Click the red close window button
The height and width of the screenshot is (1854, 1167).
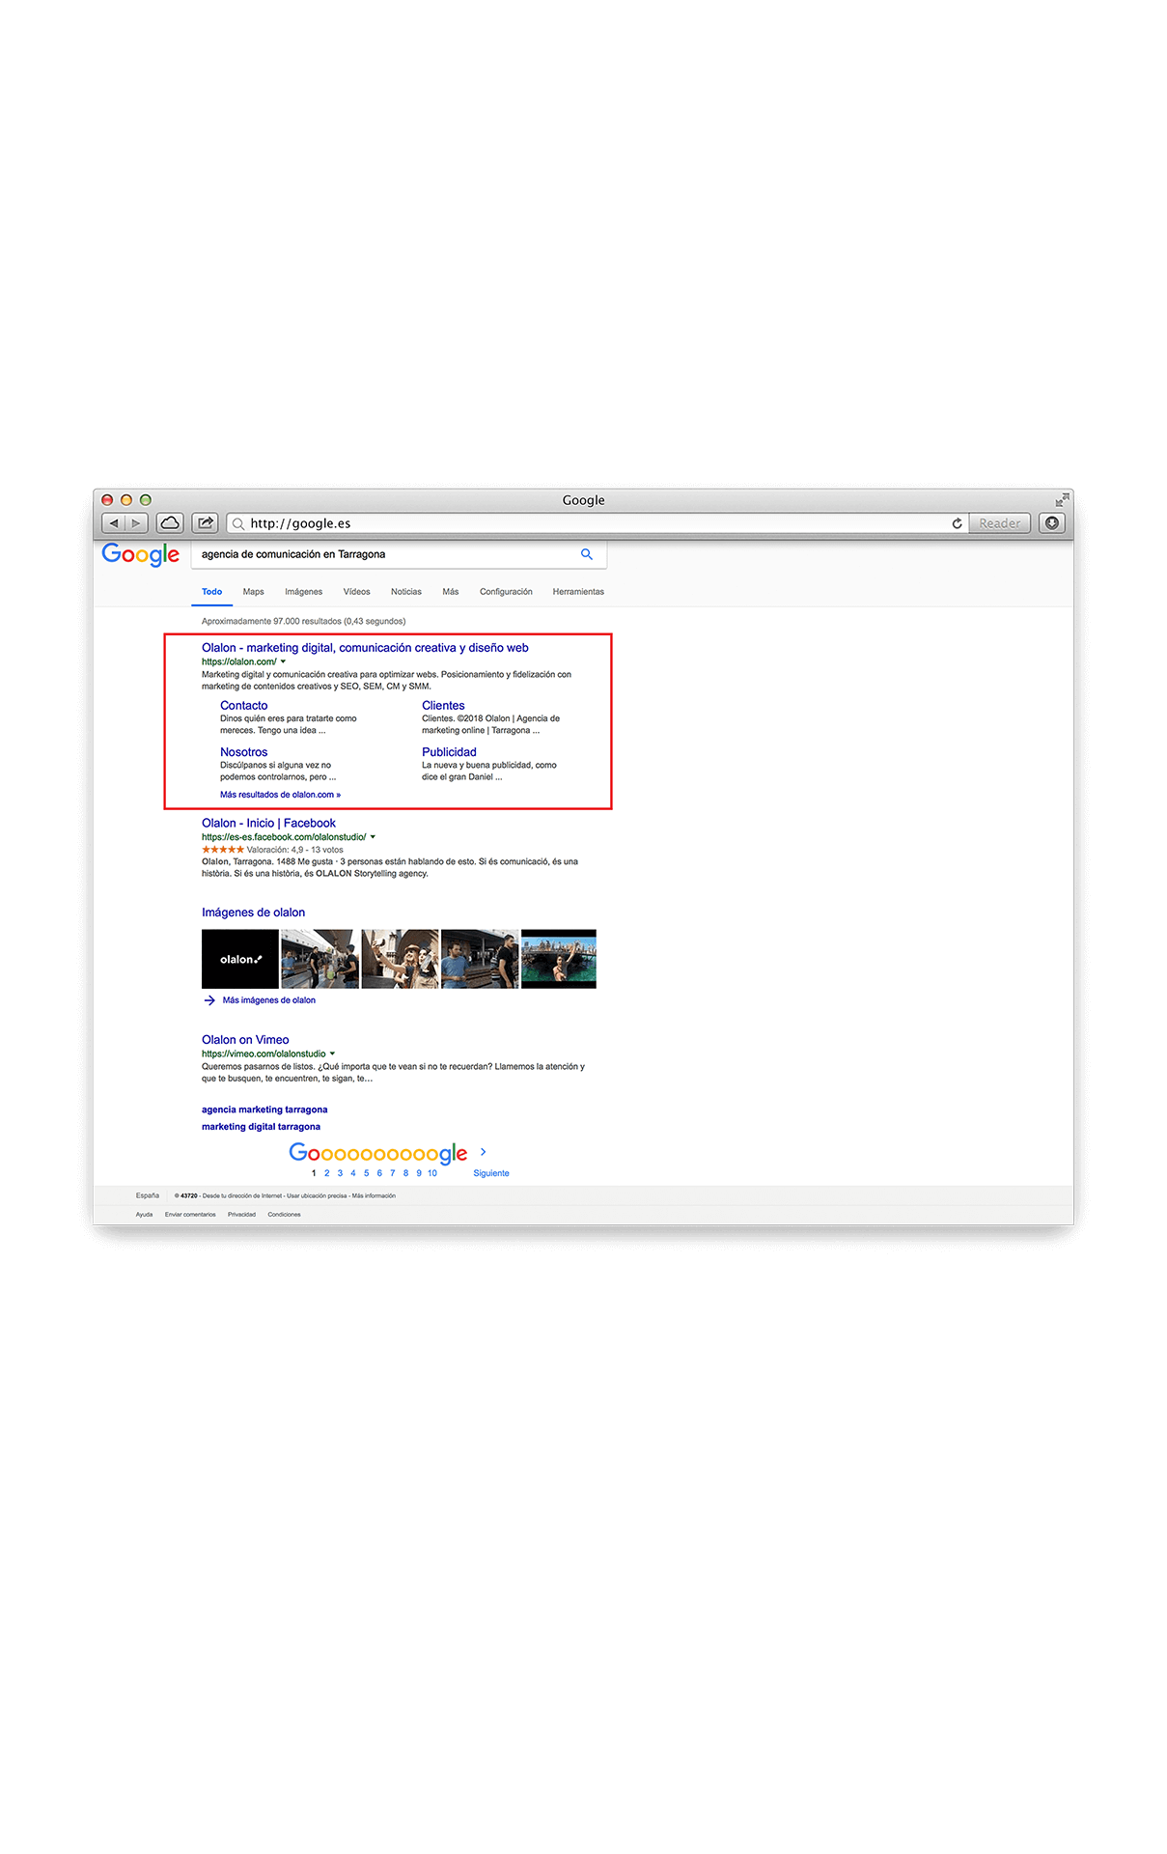tap(108, 500)
